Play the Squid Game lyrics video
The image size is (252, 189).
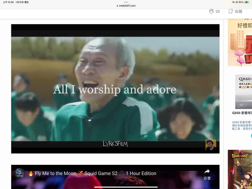115,89
